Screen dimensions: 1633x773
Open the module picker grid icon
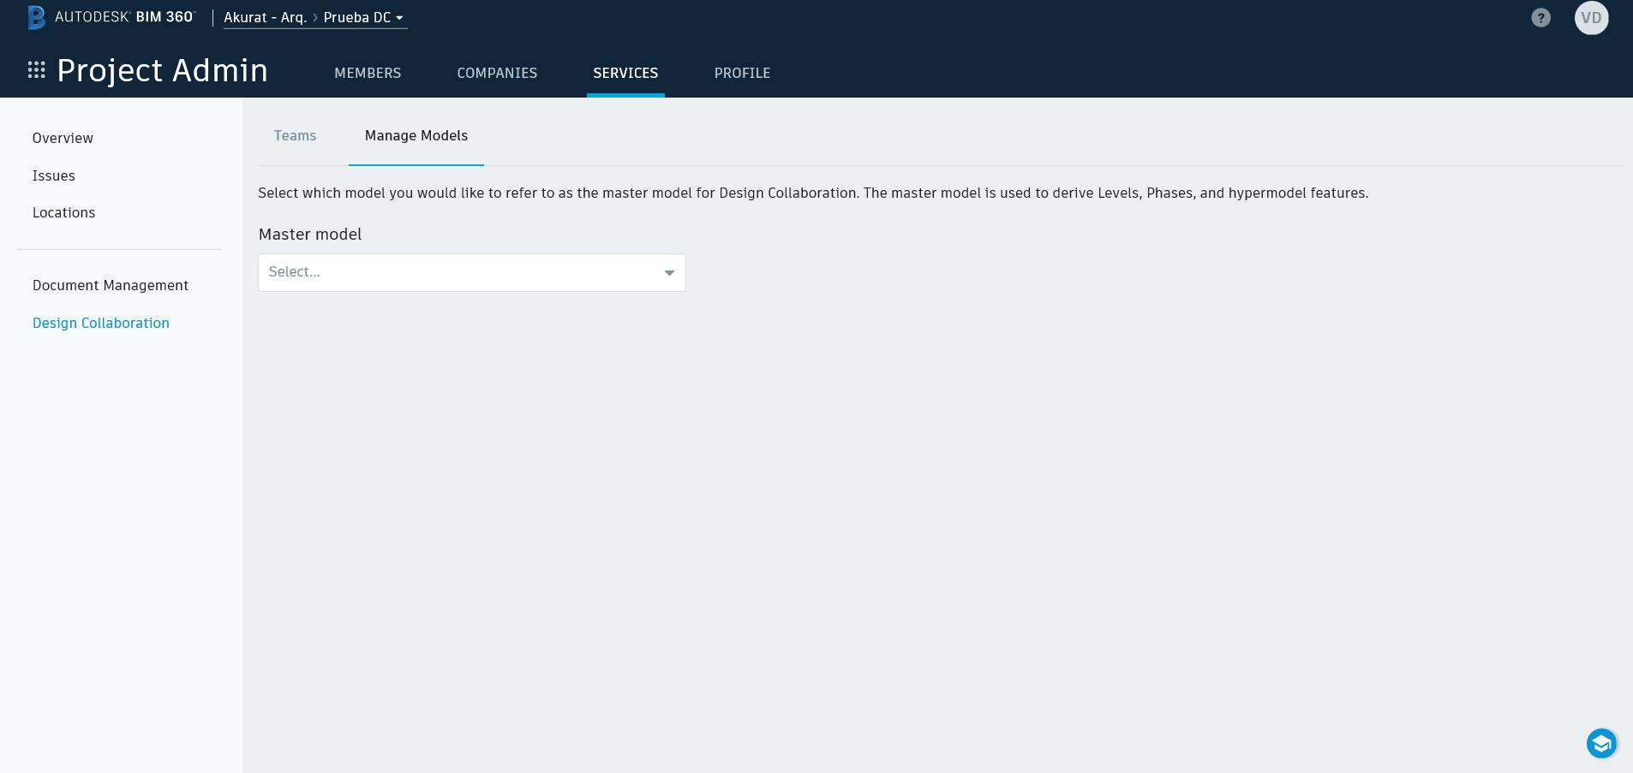[36, 70]
